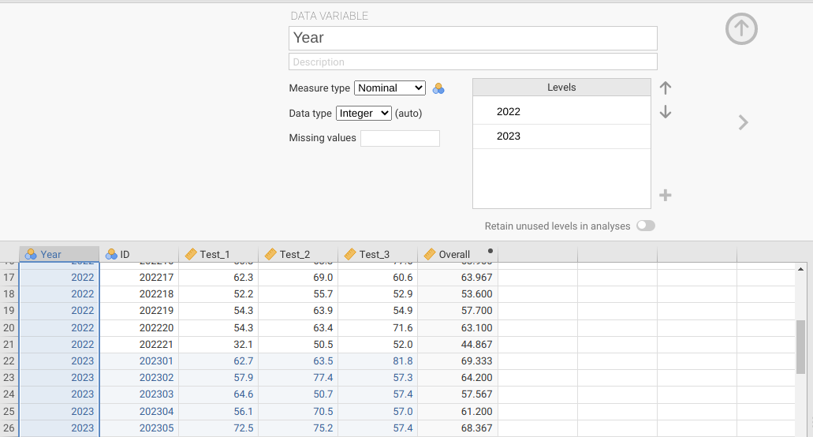
Task: Move level up with the up arrow
Action: coord(665,88)
